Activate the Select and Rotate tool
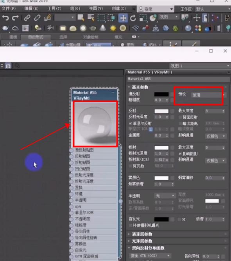Screen dimensions: 231x261 click(x=133, y=18)
